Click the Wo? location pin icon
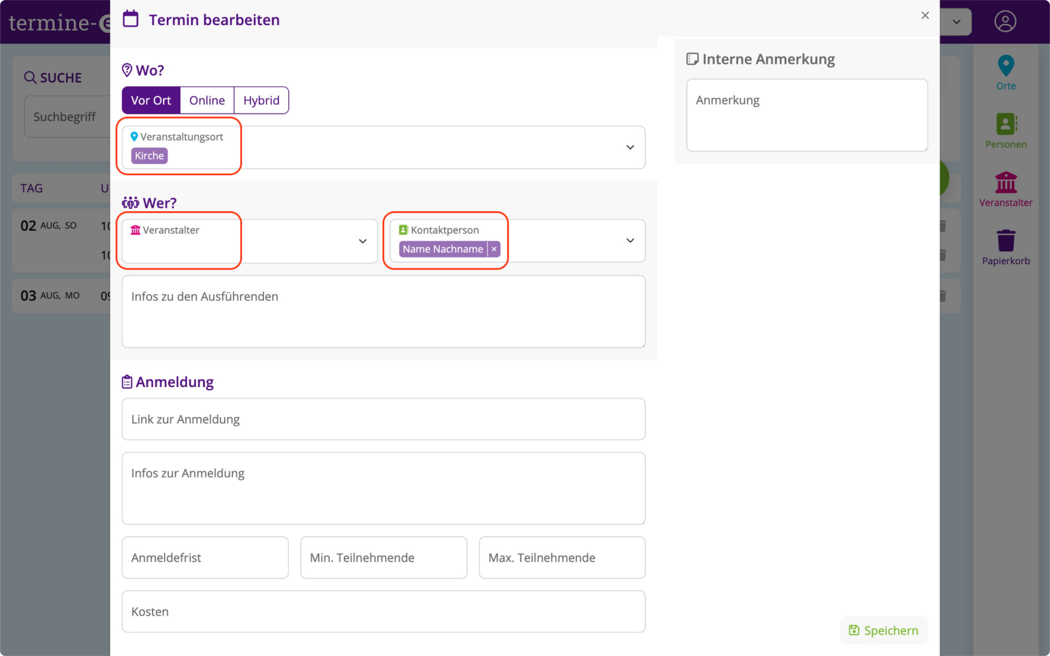1050x656 pixels. pyautogui.click(x=127, y=70)
